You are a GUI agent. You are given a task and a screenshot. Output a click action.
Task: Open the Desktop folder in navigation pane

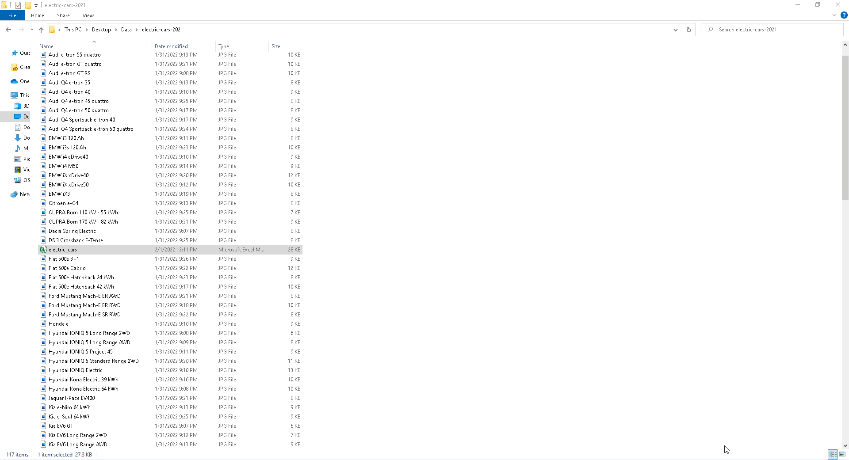tap(24, 117)
